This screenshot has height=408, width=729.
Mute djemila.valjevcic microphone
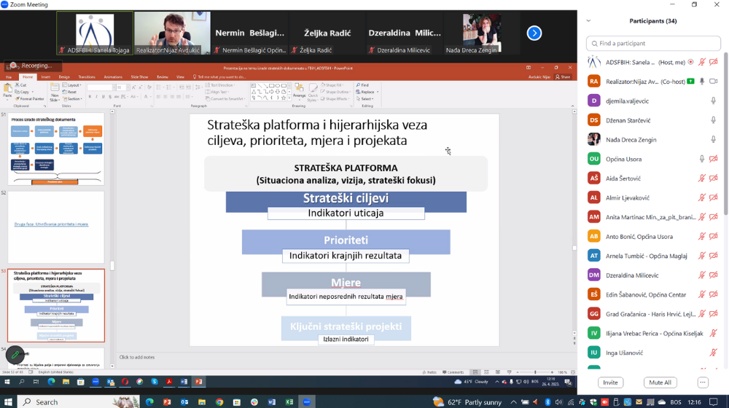click(x=713, y=101)
